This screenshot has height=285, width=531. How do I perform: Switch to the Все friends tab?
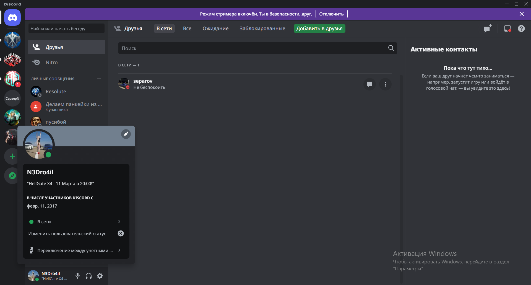coord(187,28)
